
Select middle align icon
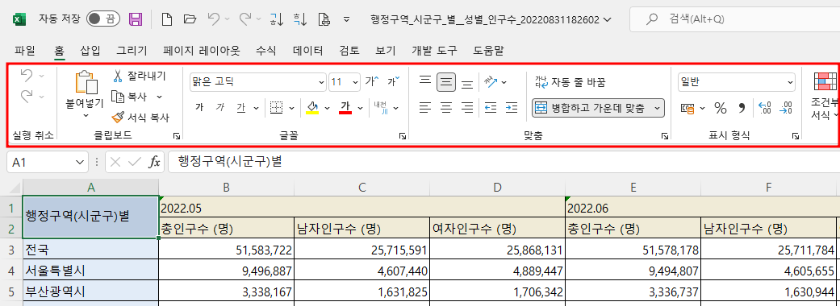click(446, 82)
